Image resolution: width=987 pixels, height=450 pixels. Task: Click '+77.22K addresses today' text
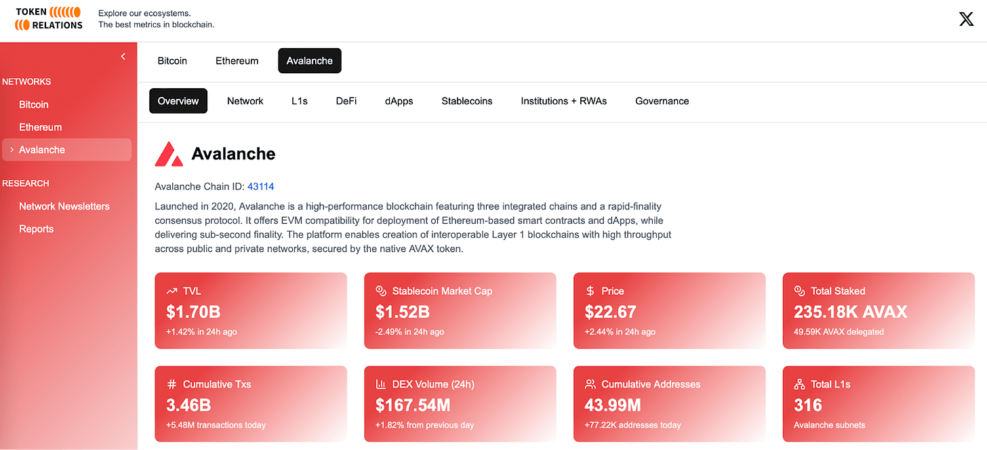[633, 426]
